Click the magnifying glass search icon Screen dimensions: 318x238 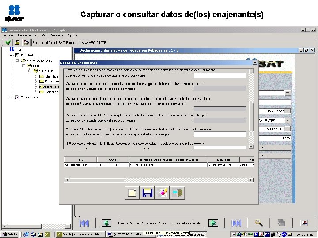click(258, 223)
